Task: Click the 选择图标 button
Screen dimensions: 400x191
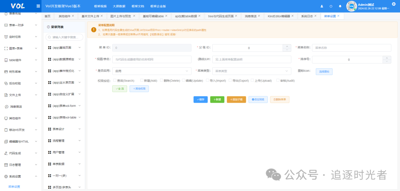Action: (324, 71)
